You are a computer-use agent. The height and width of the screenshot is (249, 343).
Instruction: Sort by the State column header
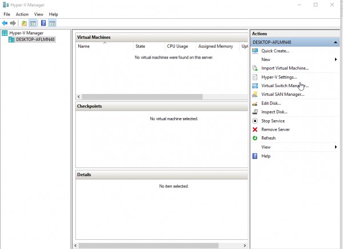pyautogui.click(x=149, y=46)
